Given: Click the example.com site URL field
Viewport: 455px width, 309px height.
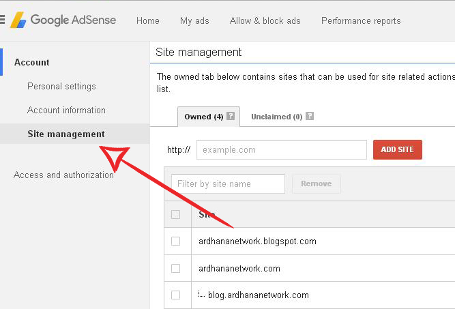Looking at the screenshot, I should point(282,149).
